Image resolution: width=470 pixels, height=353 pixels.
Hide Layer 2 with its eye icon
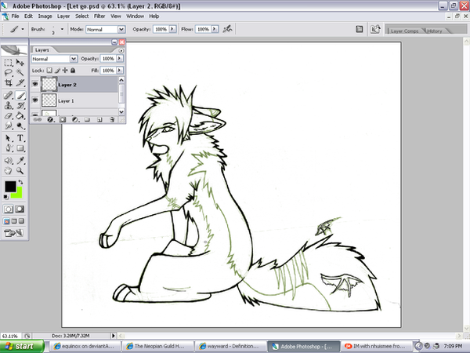click(35, 82)
